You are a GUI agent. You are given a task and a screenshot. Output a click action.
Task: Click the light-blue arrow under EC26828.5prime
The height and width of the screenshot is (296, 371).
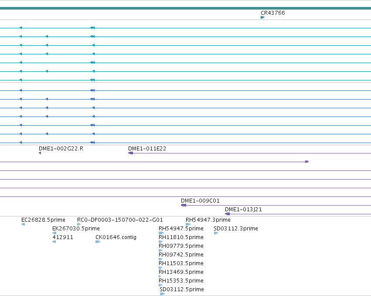pos(23,224)
